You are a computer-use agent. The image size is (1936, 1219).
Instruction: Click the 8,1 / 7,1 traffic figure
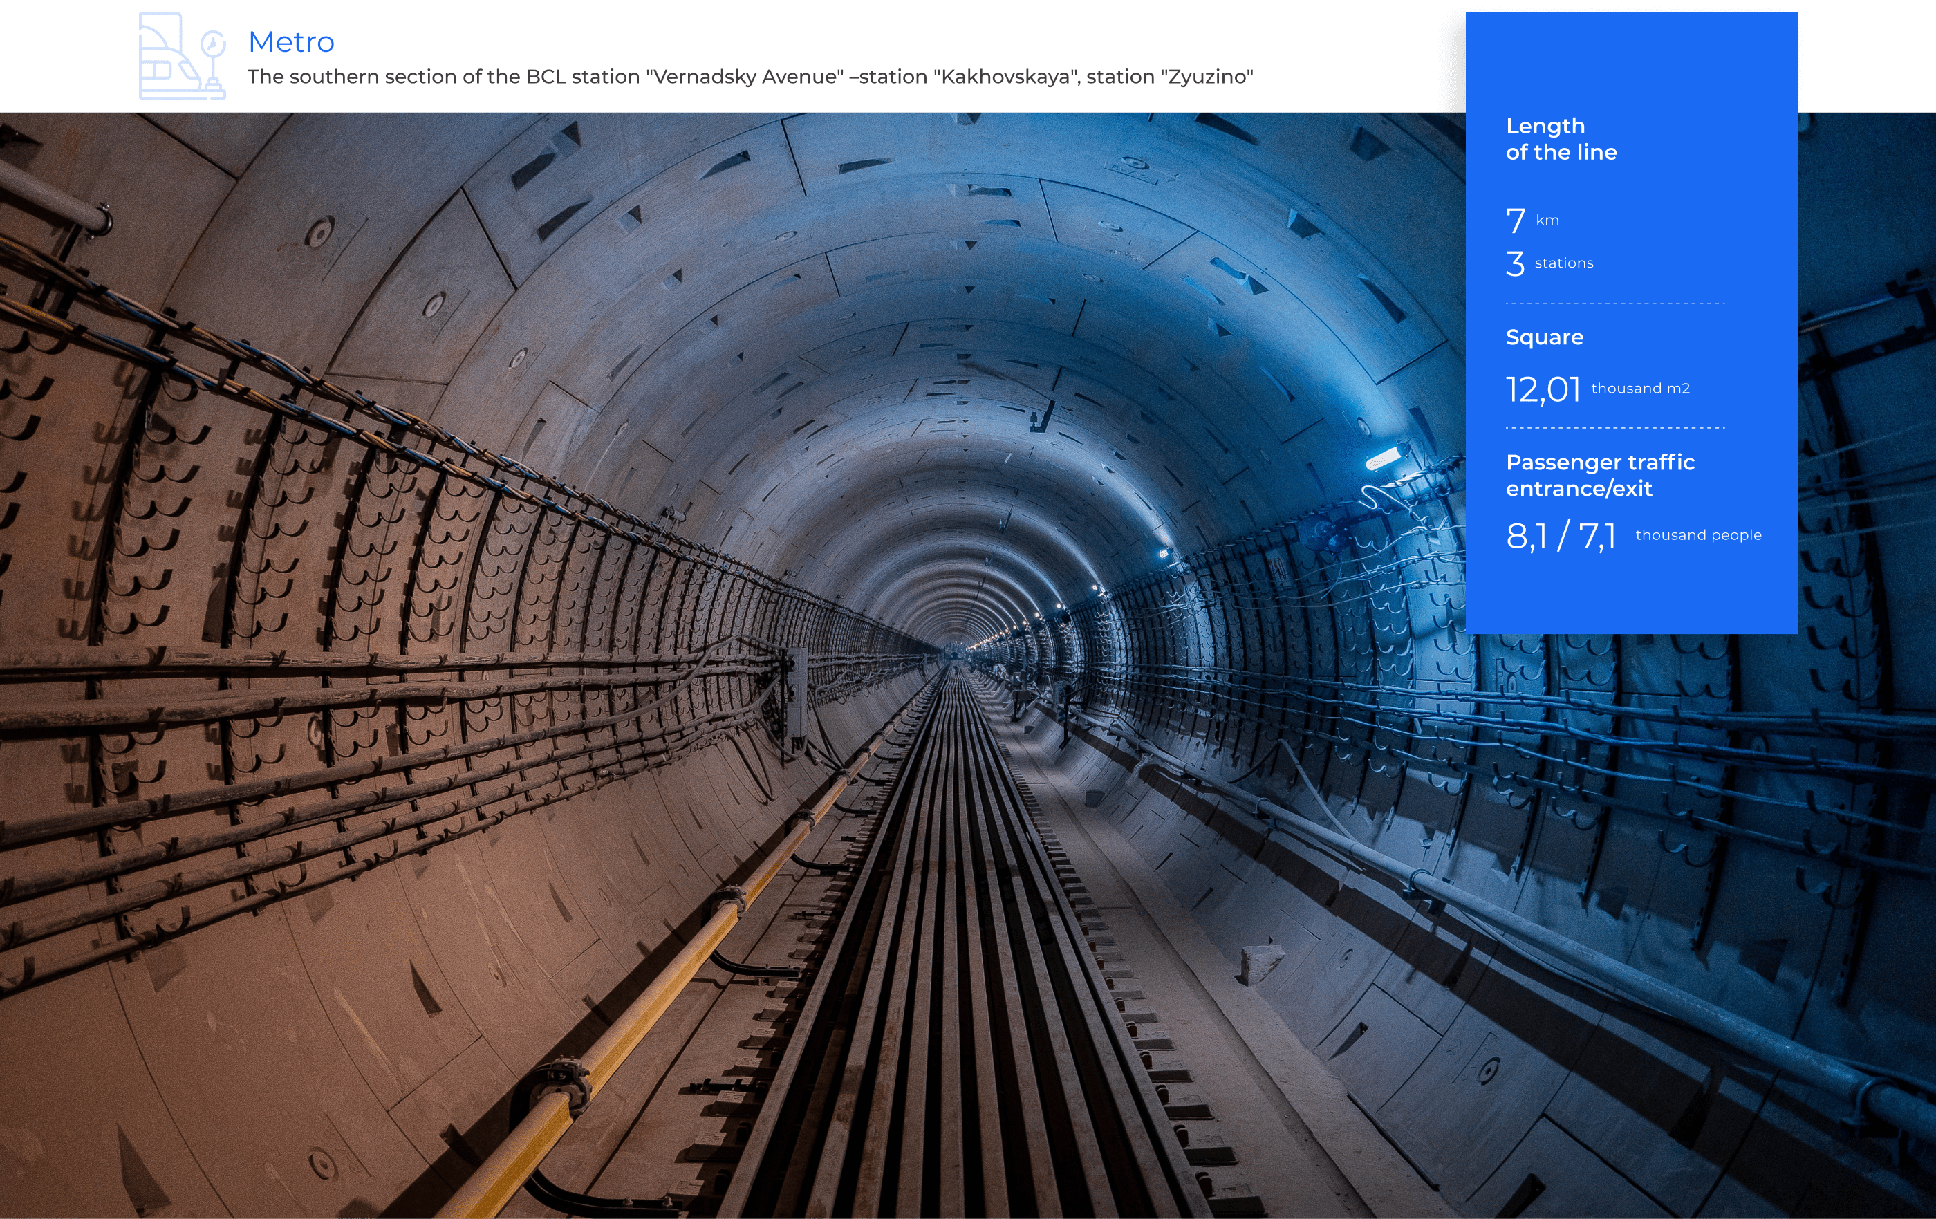[1561, 537]
